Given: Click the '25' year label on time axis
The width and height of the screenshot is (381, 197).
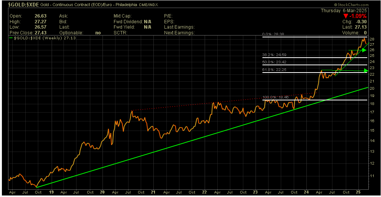Looking at the screenshot, I should [359, 192].
